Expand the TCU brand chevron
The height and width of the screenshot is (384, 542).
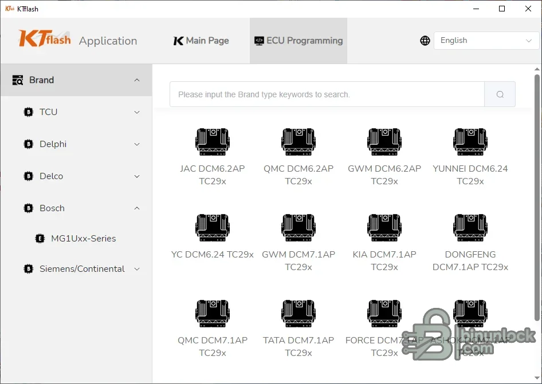(137, 112)
